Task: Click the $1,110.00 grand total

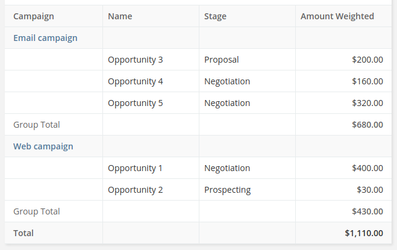Action: (x=364, y=233)
